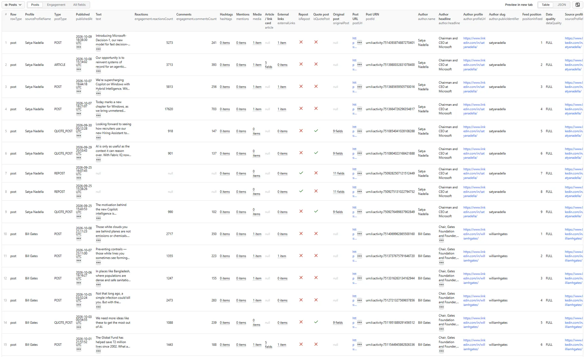Switch to the Engagement tab
The width and height of the screenshot is (584, 357).
click(x=56, y=5)
